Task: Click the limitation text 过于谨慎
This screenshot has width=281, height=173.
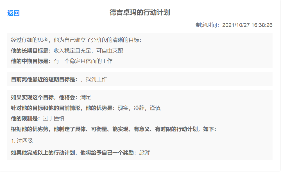Action: point(53,119)
